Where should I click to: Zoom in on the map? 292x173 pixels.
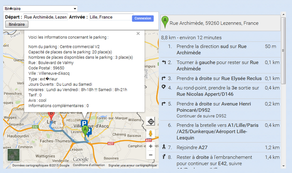tap(151, 146)
